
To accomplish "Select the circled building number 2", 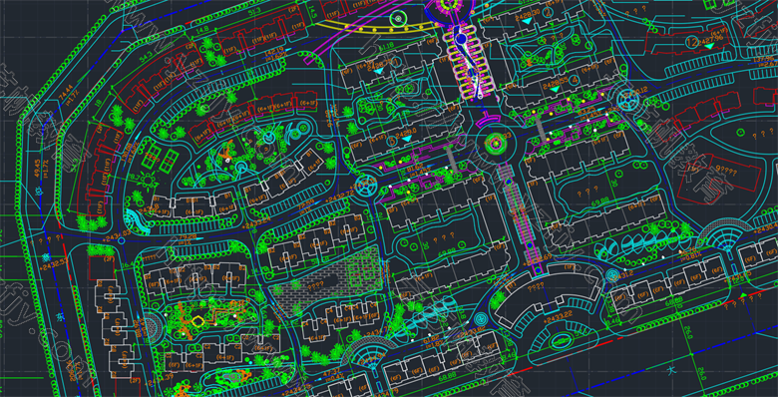I will (x=548, y=12).
